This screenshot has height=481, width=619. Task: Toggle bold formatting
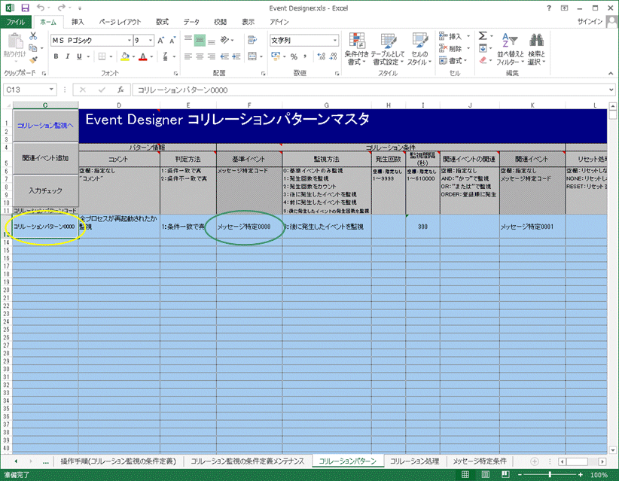click(x=56, y=56)
